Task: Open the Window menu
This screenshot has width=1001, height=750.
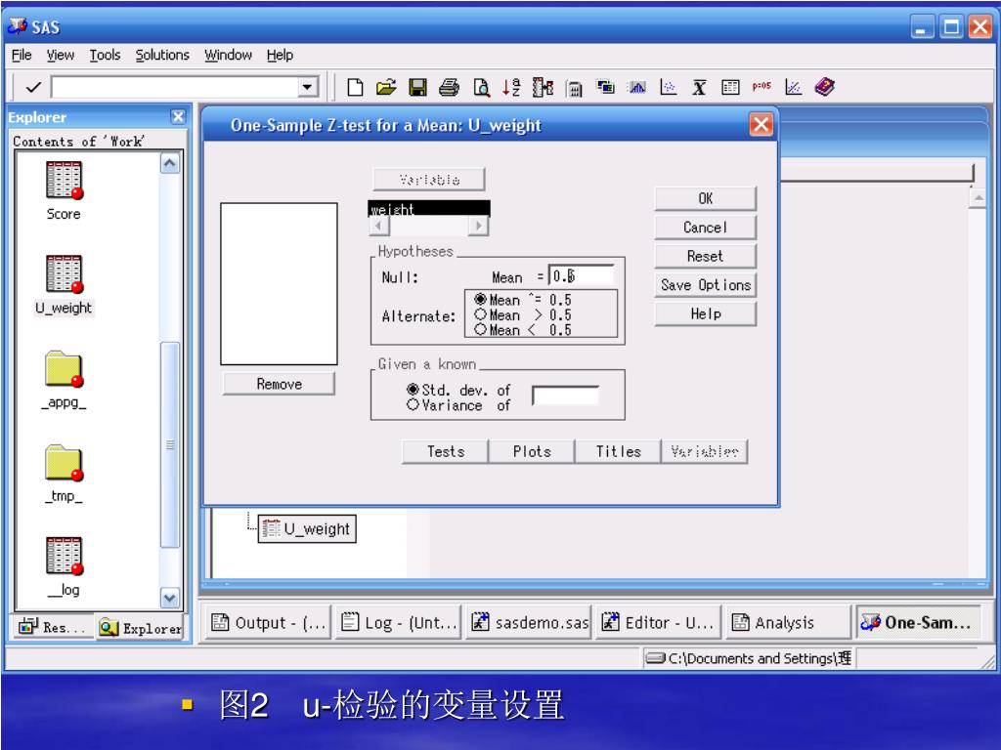Action: pos(228,55)
